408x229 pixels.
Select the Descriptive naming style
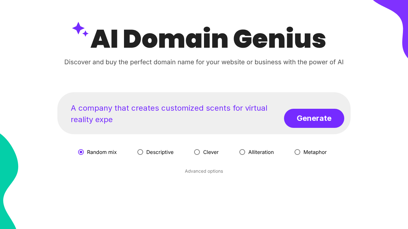140,152
